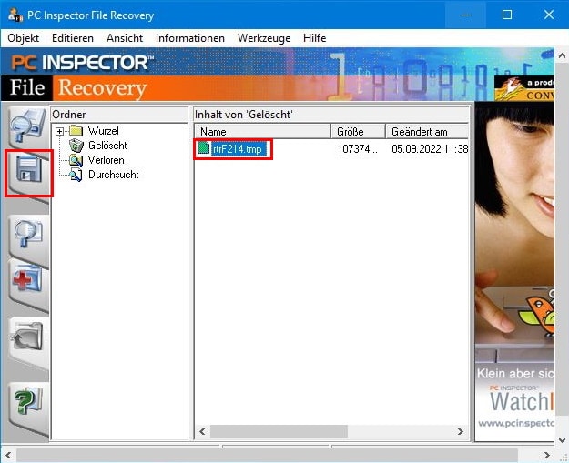Open the WatchIt advertisement banner

(x=514, y=272)
